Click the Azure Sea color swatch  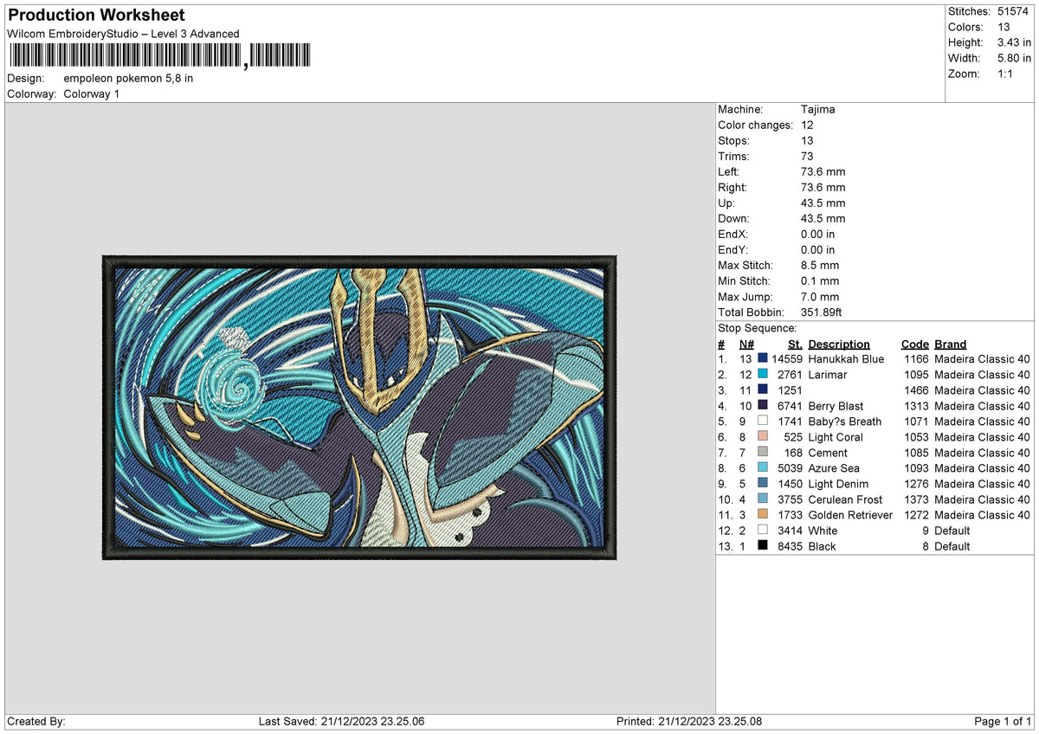[x=762, y=468]
